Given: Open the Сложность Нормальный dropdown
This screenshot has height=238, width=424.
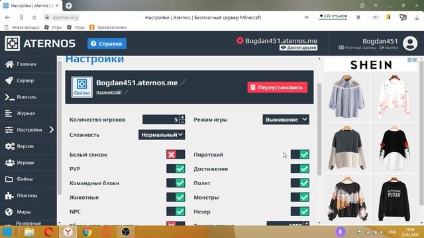Looking at the screenshot, I should (x=162, y=135).
